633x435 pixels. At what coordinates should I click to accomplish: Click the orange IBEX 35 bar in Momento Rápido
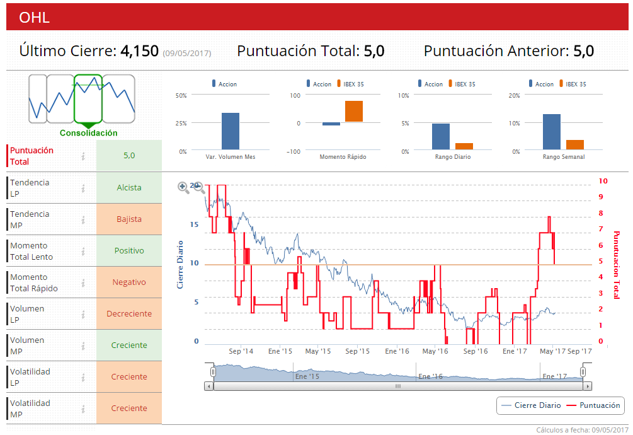(353, 111)
